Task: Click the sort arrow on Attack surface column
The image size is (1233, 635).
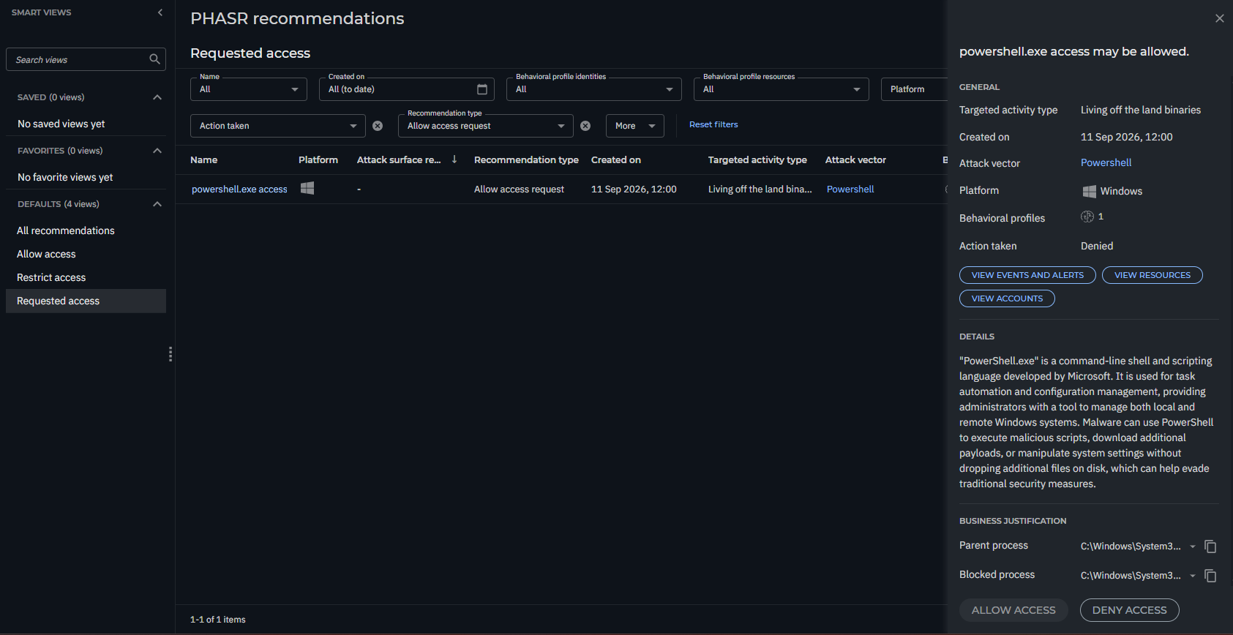Action: (x=454, y=159)
